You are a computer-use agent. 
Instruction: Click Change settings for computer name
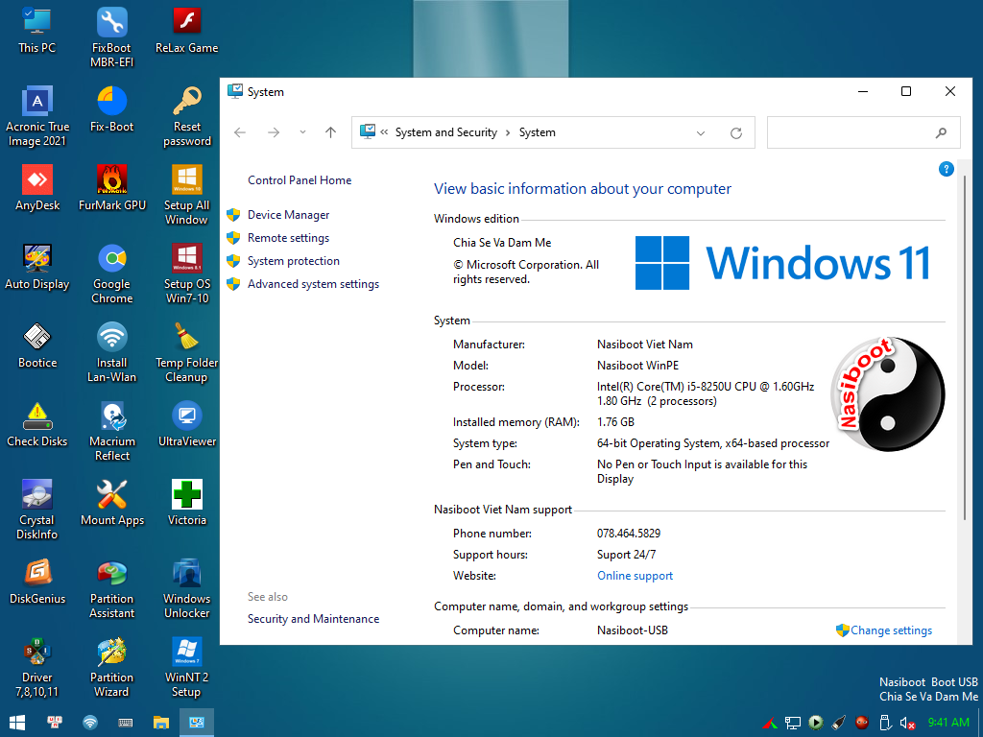point(890,630)
